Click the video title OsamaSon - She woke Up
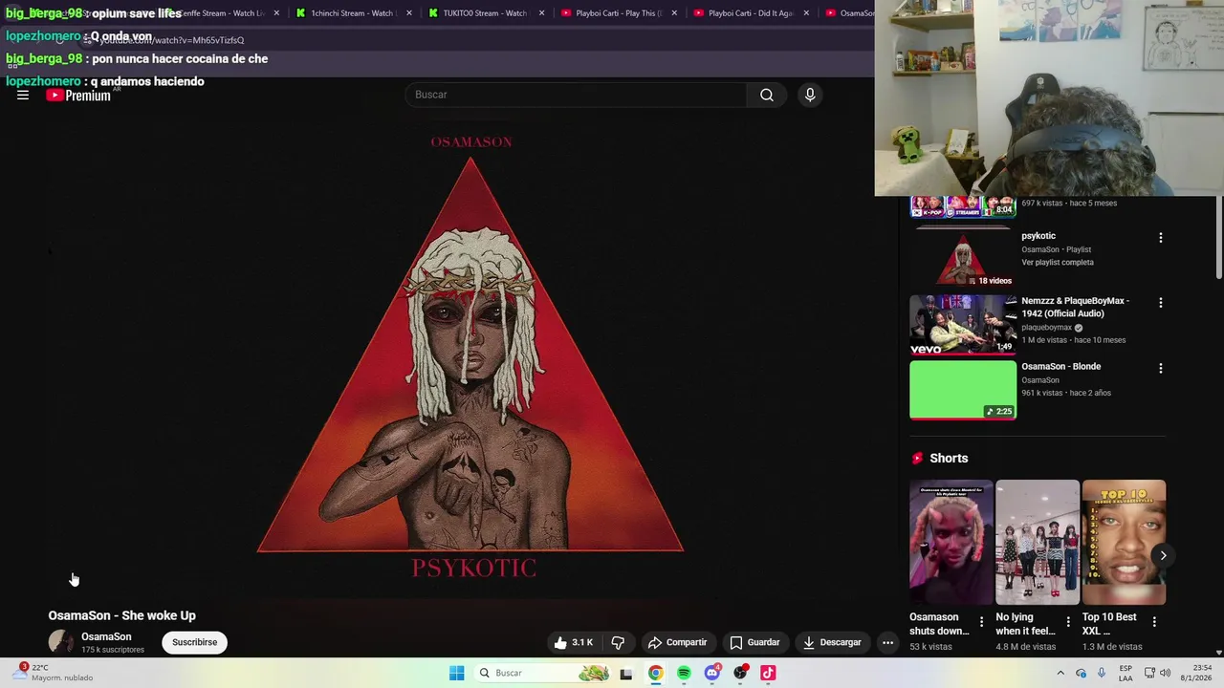Screen dimensions: 1224x688 (x=121, y=615)
